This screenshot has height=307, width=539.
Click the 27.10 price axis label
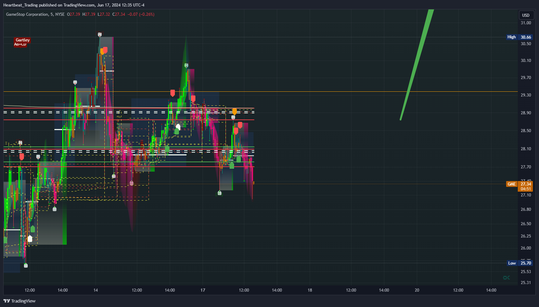[526, 195]
